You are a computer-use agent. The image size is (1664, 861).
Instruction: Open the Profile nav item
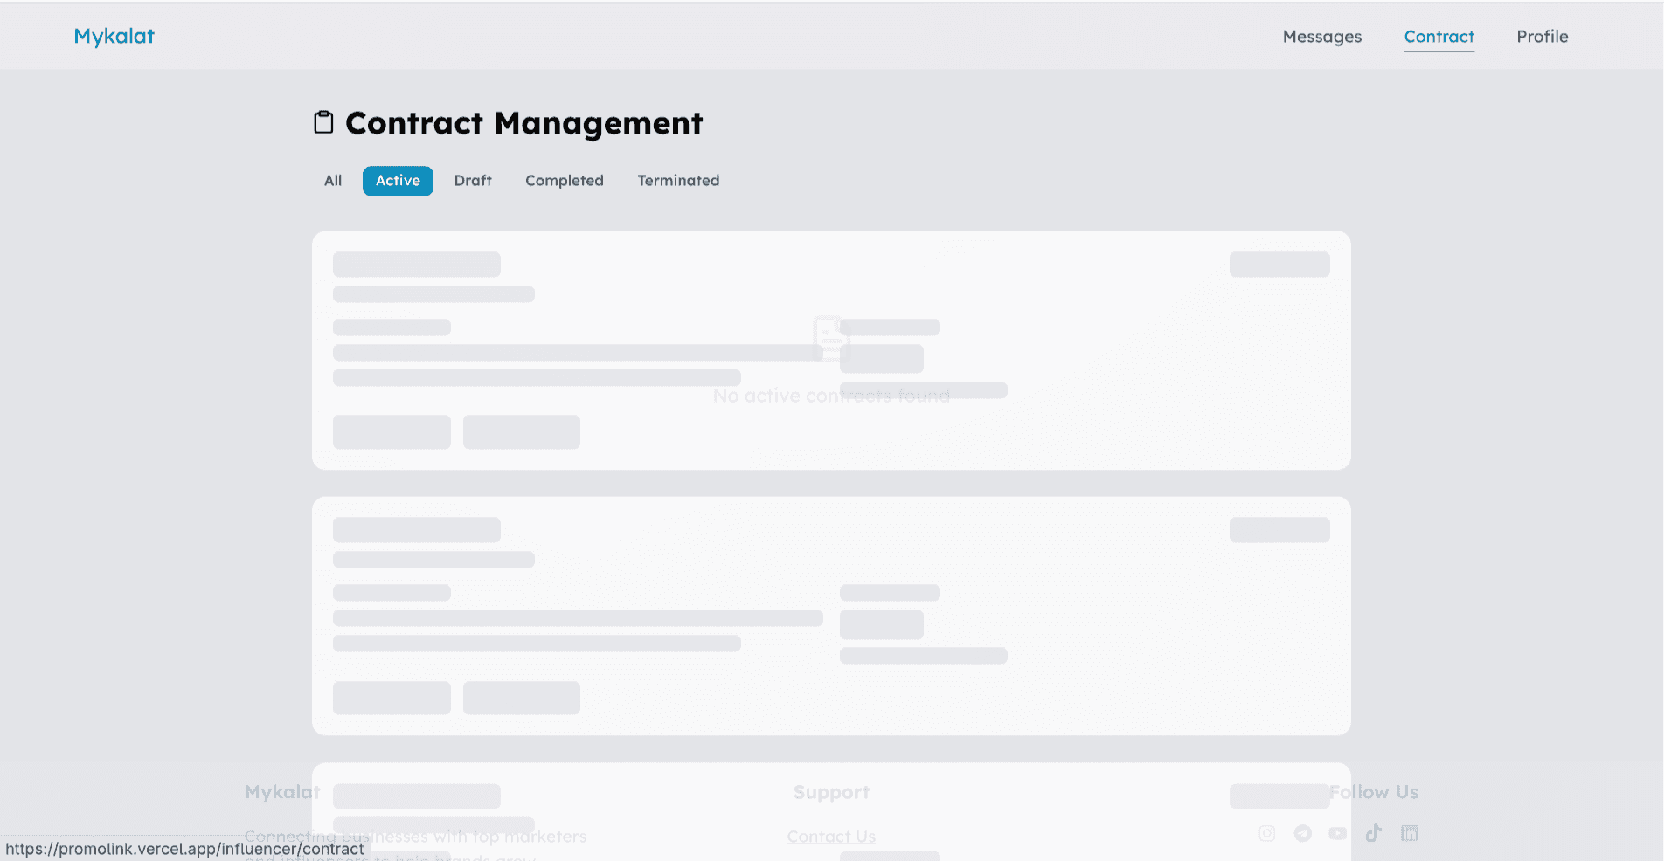(1542, 37)
